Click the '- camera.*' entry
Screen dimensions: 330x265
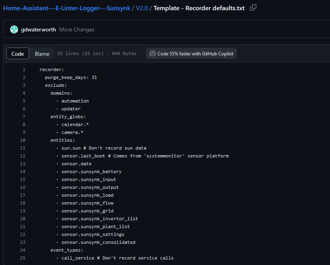pyautogui.click(x=70, y=132)
